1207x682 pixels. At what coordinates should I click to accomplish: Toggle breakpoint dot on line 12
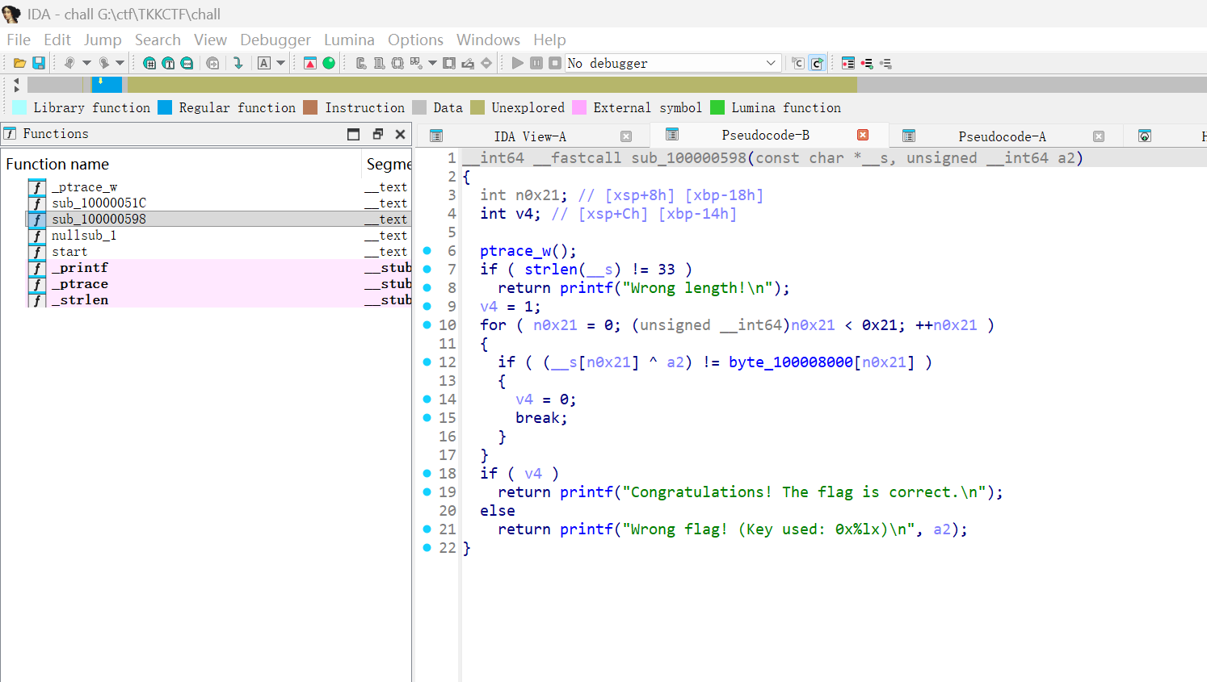click(x=427, y=362)
